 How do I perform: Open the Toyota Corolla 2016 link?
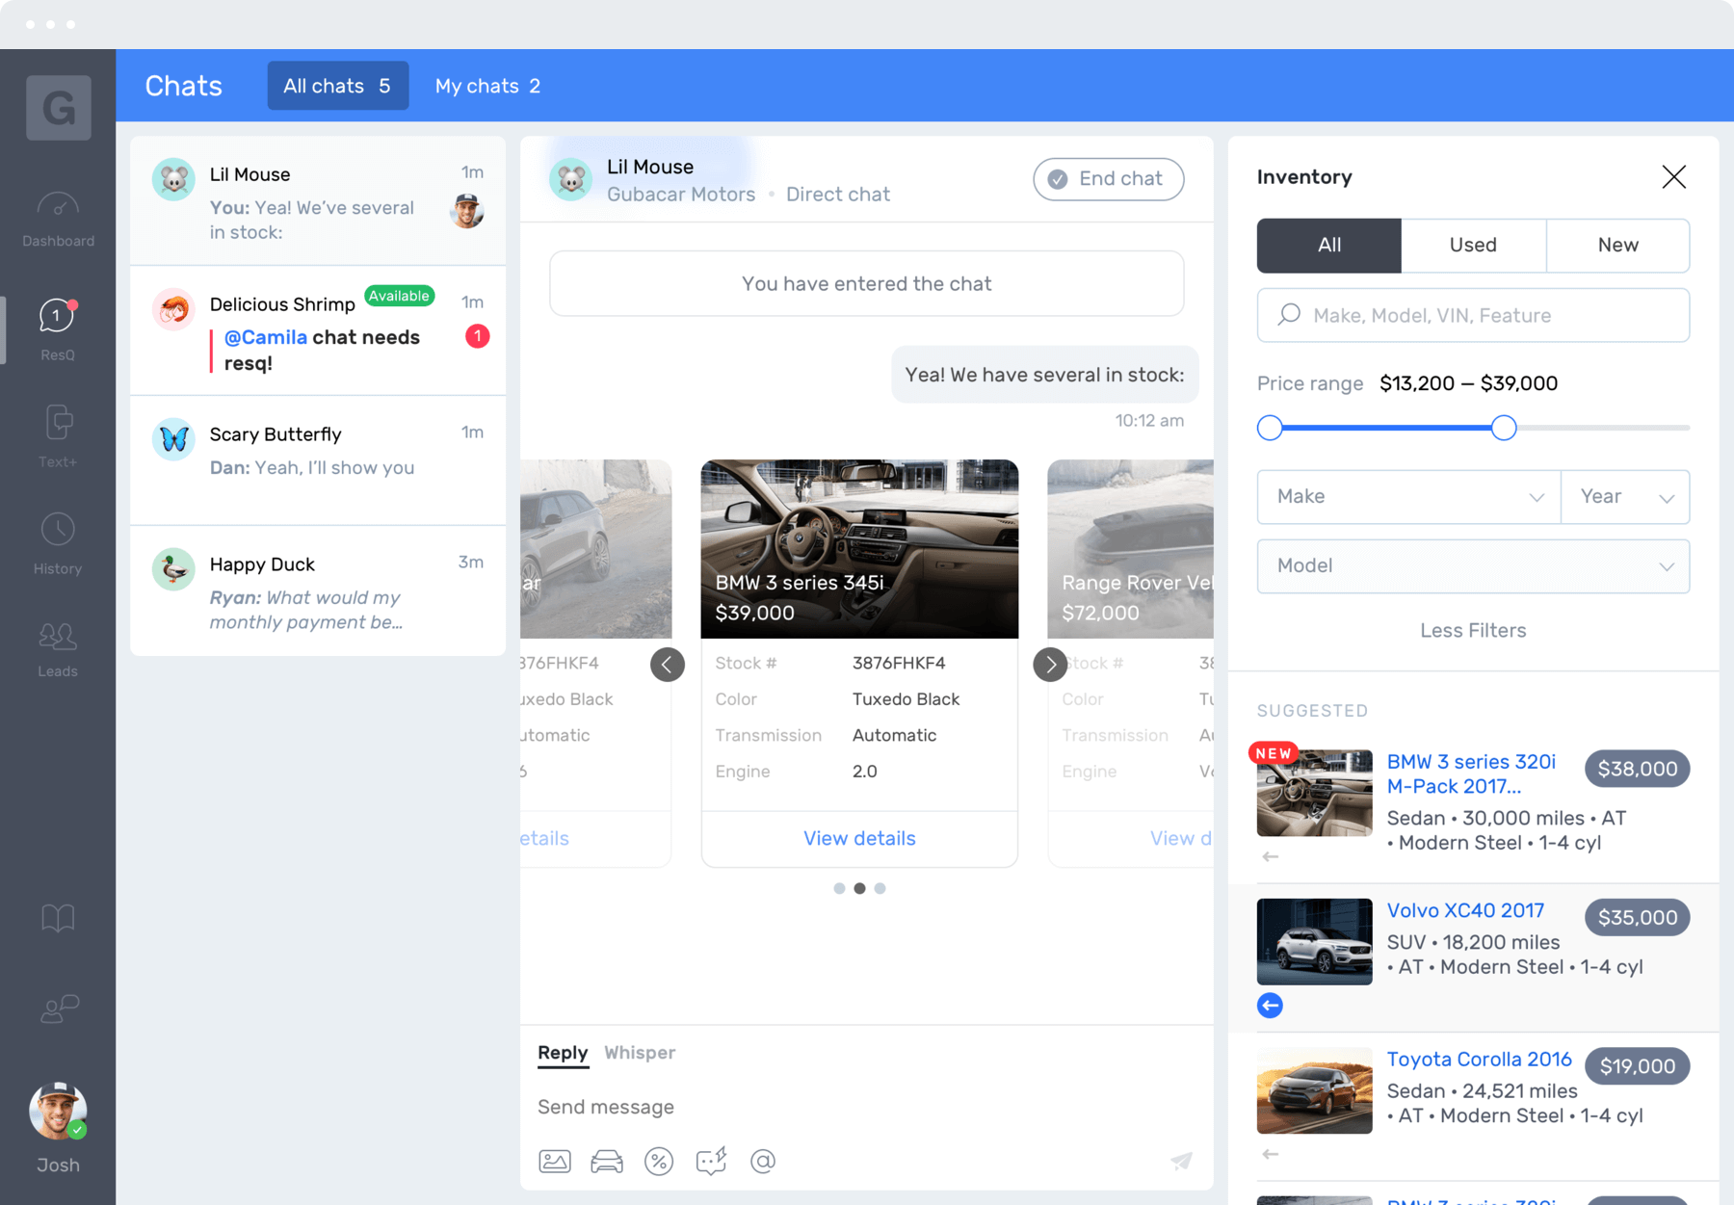click(1479, 1059)
